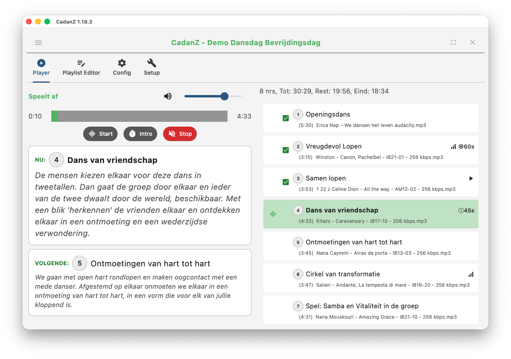This screenshot has width=511, height=359.
Task: Click the play triangle on Samen lopen
Action: (471, 179)
